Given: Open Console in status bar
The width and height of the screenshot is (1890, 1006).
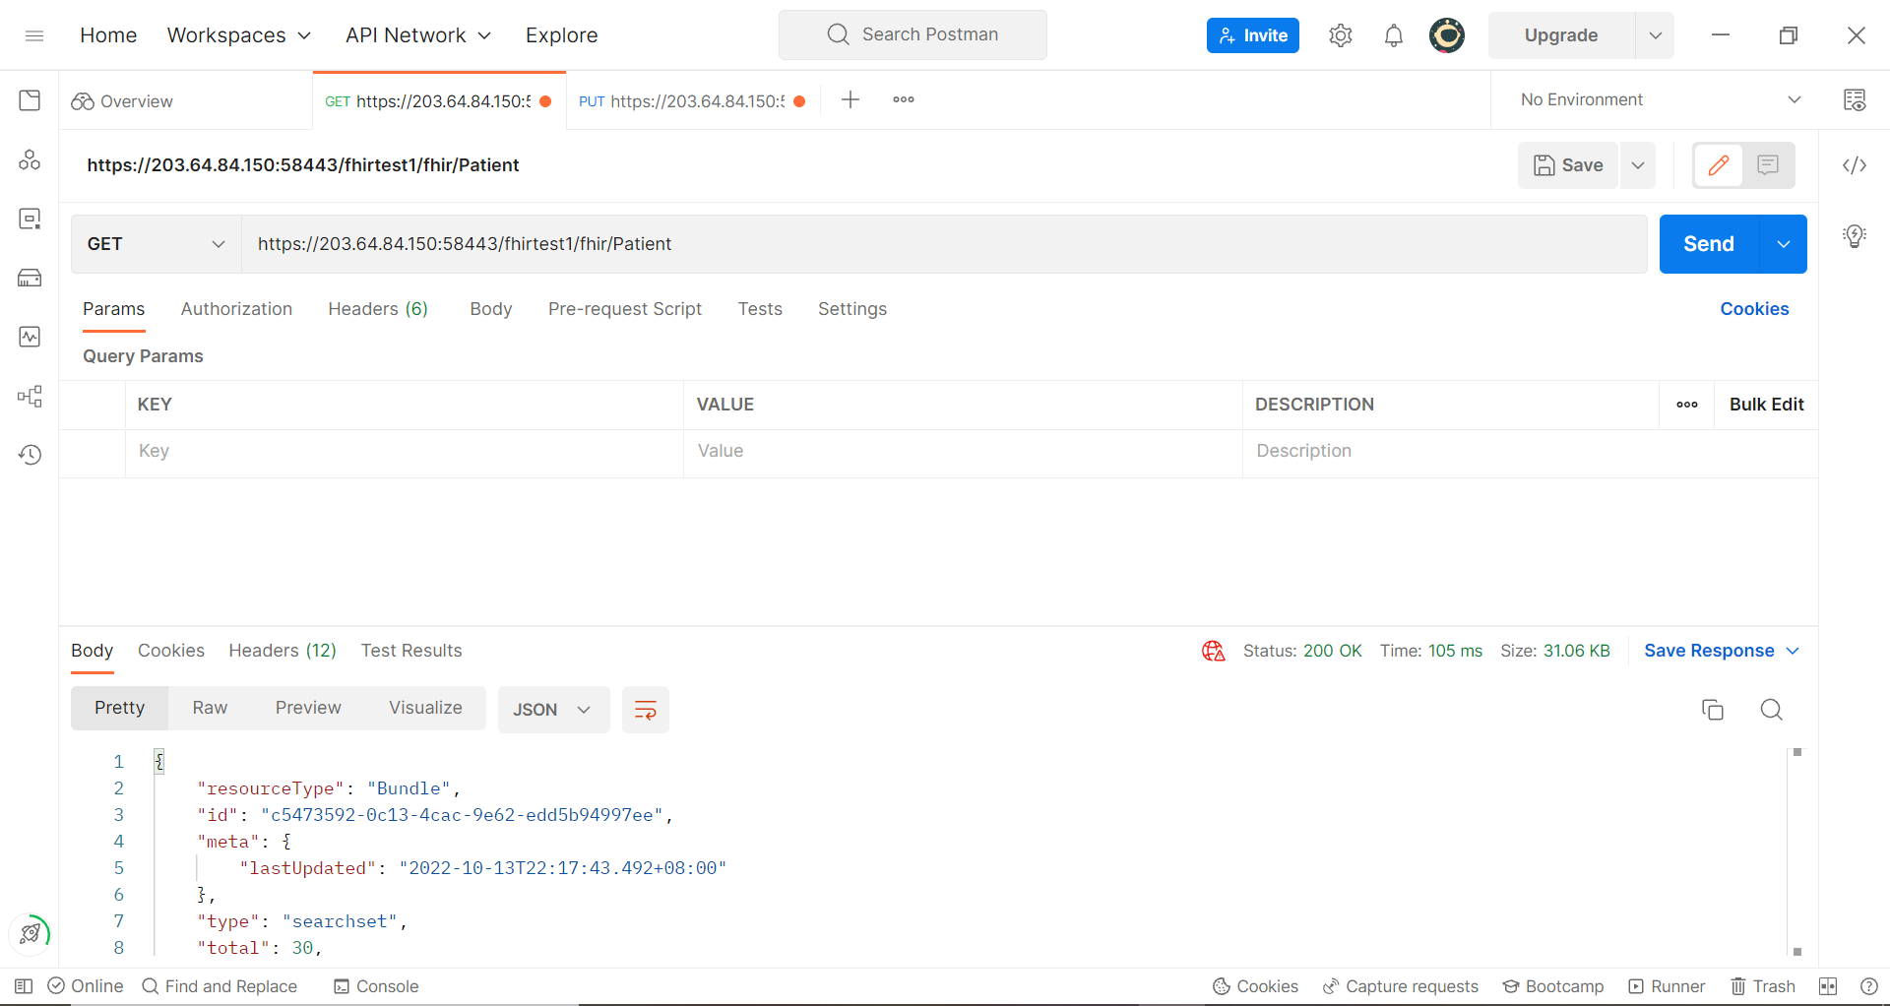Looking at the screenshot, I should click(x=376, y=986).
